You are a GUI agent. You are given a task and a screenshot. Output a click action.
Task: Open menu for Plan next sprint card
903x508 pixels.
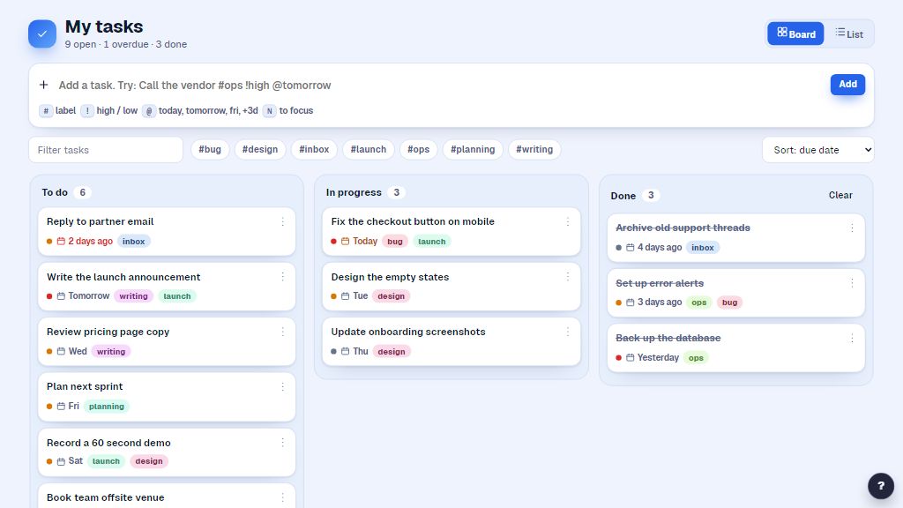(x=283, y=387)
